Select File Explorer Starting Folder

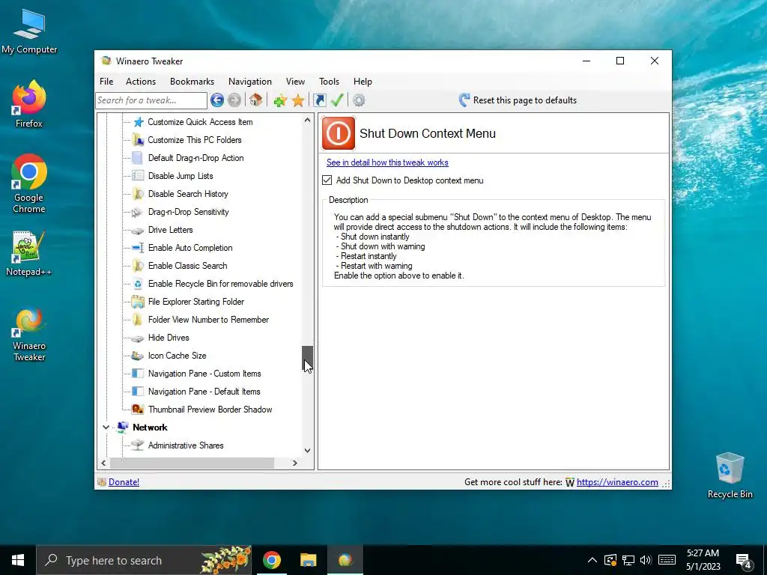click(196, 302)
